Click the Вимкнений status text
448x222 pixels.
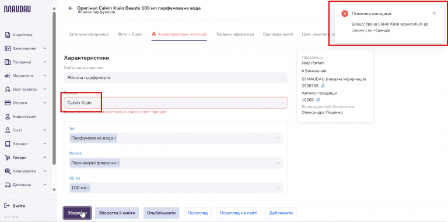click(x=316, y=71)
